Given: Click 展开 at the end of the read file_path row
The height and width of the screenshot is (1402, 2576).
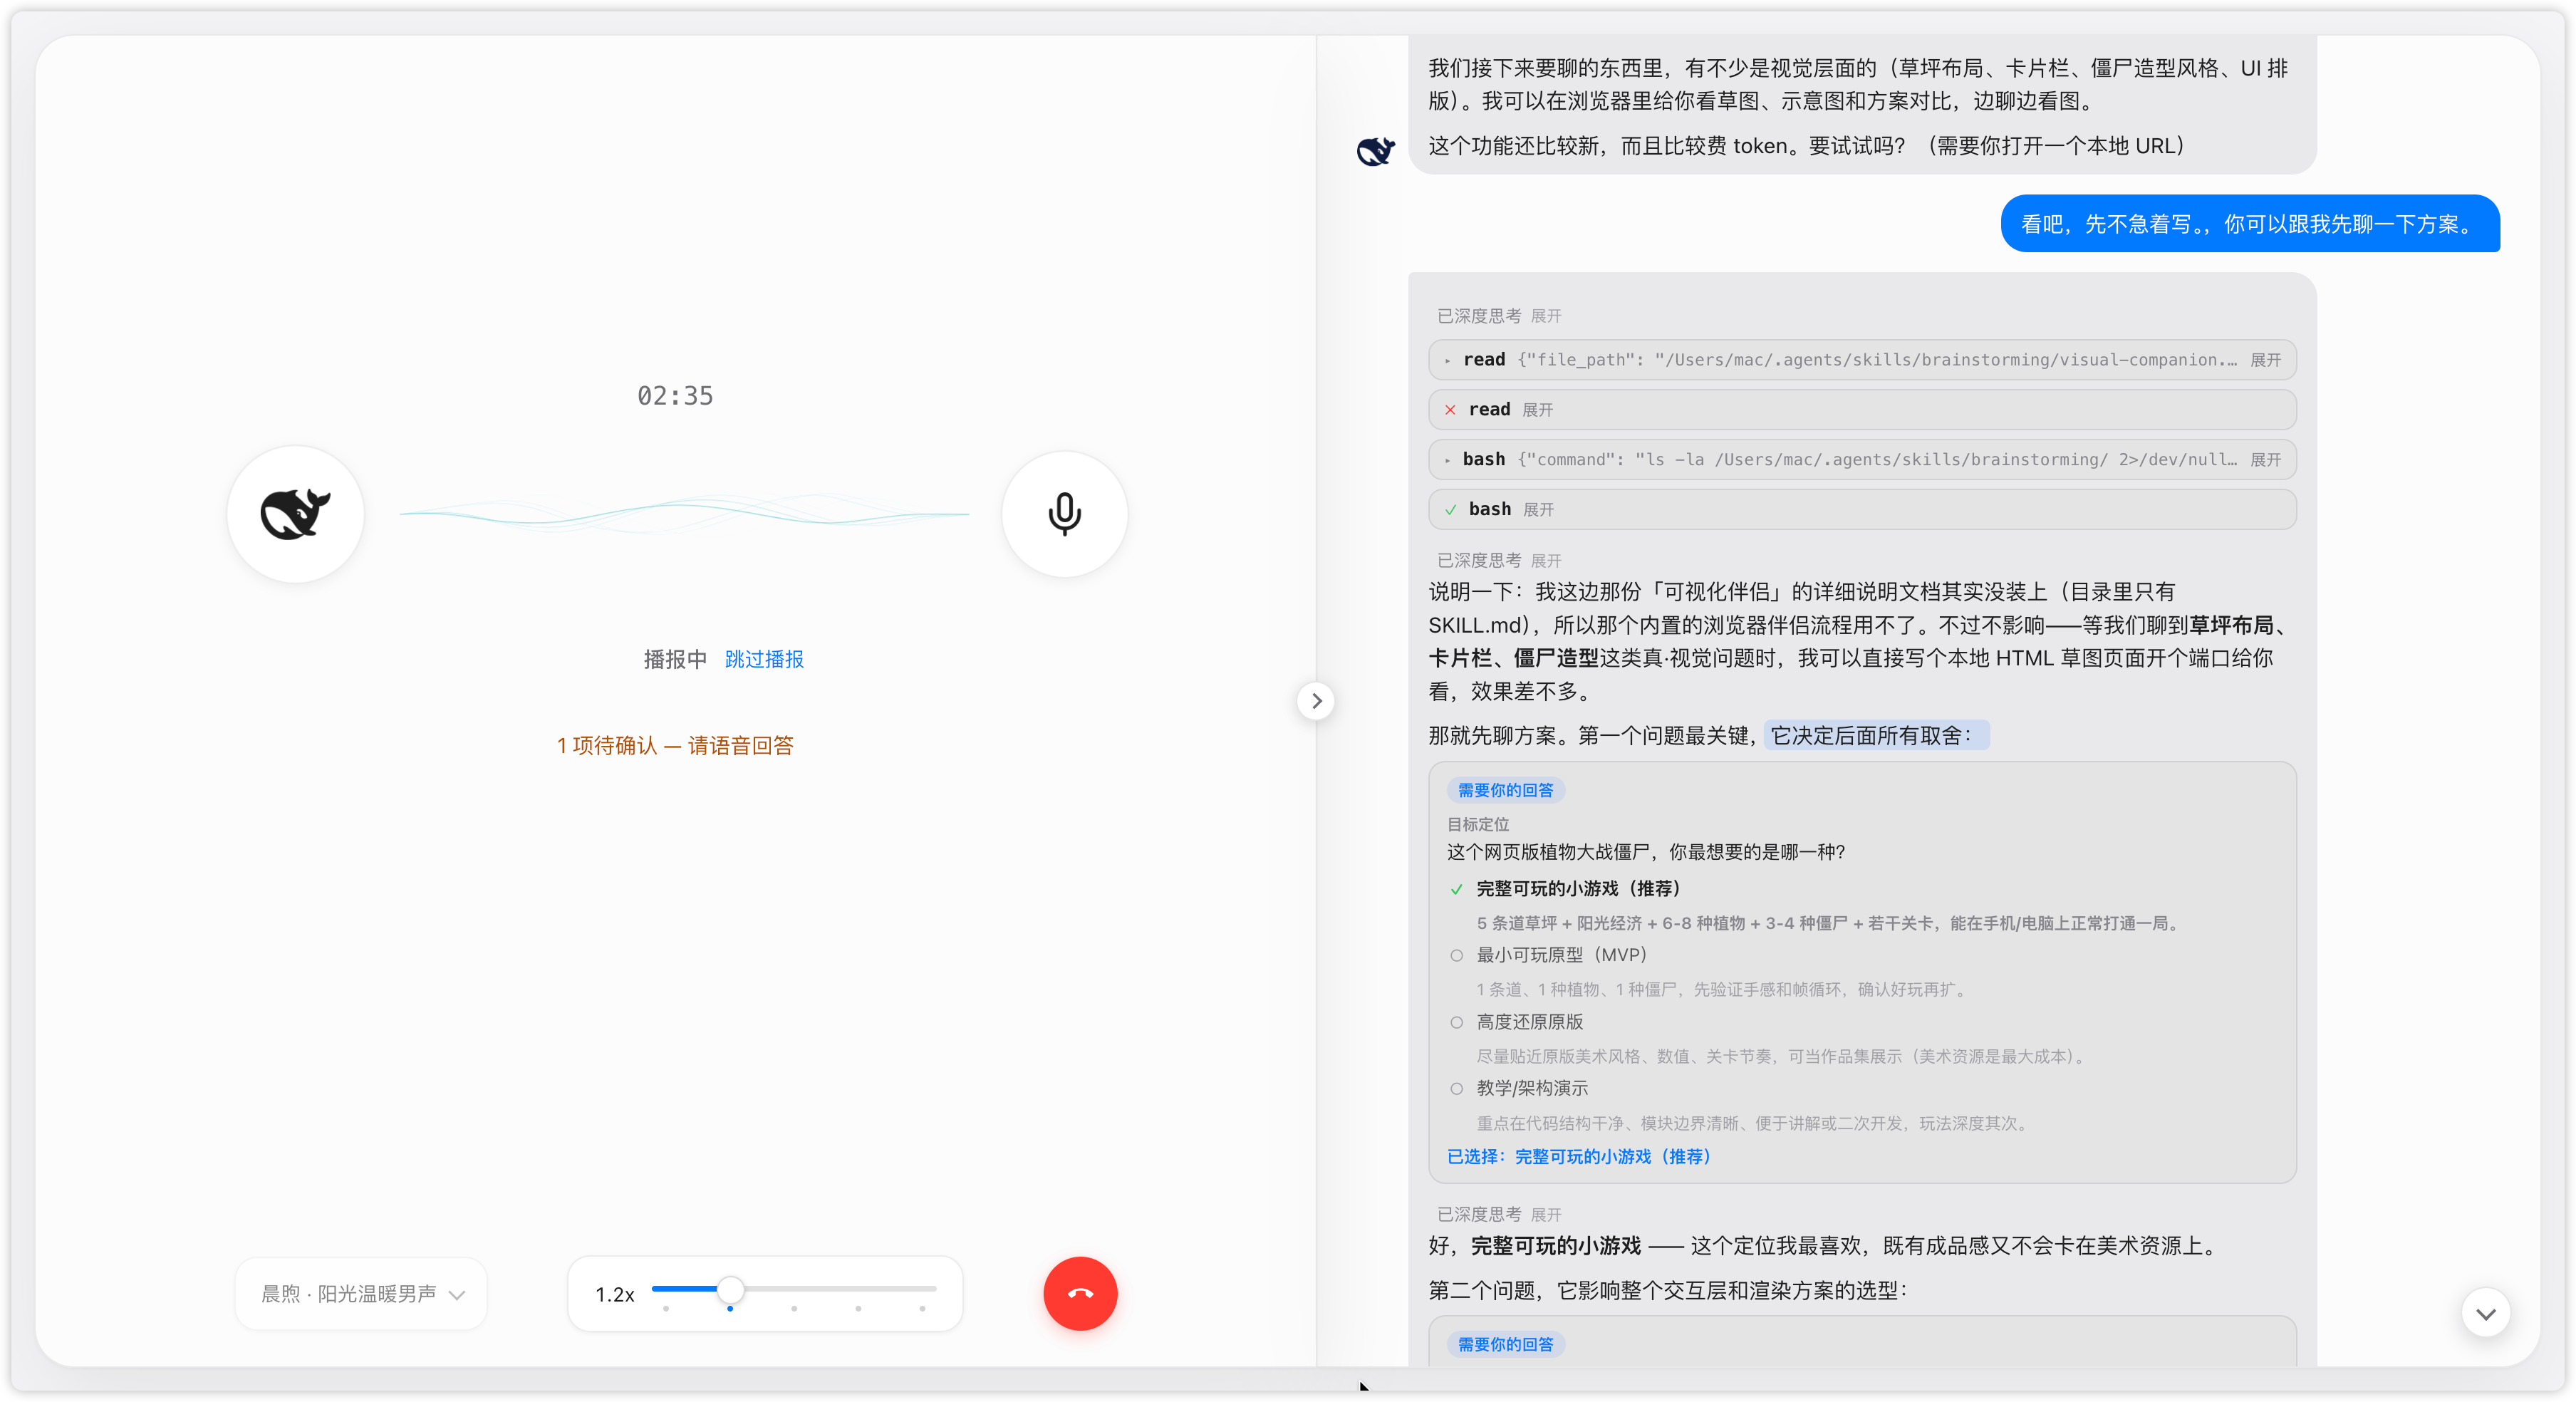Looking at the screenshot, I should click(2266, 360).
